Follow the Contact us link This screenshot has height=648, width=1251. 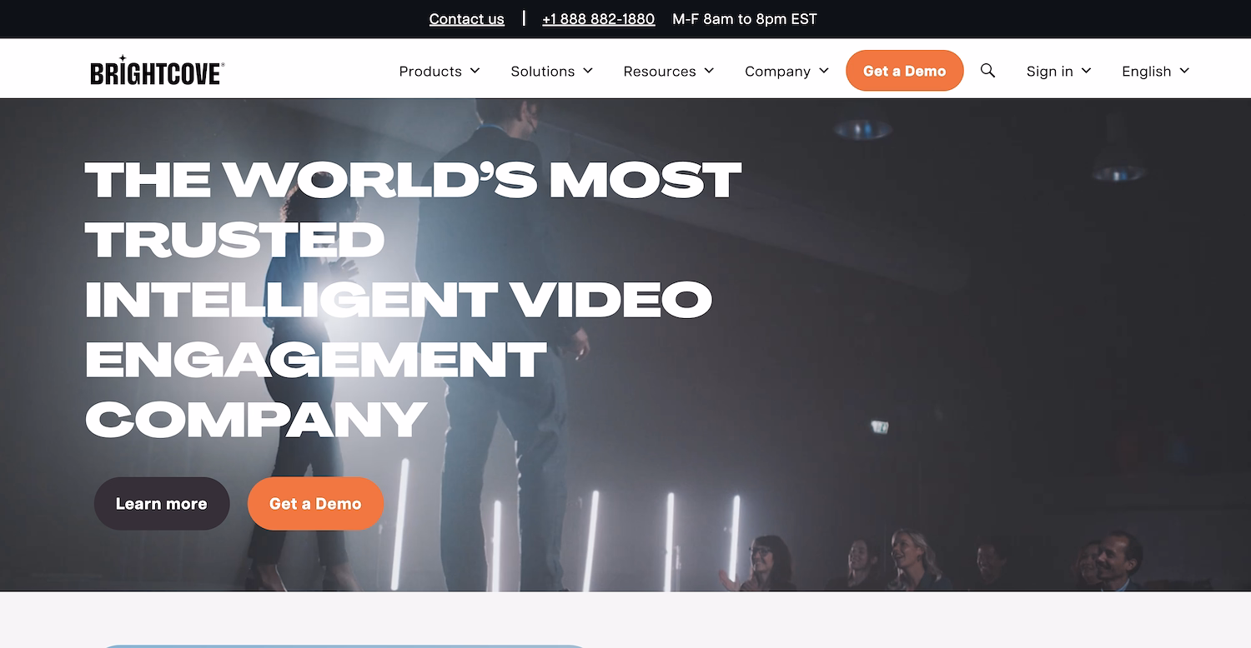tap(467, 18)
